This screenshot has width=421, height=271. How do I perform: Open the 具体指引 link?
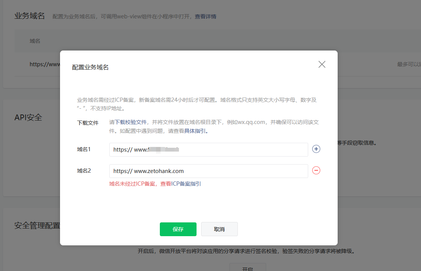[195, 131]
